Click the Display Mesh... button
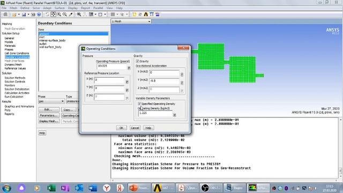343x193 pixels. (x=49, y=121)
